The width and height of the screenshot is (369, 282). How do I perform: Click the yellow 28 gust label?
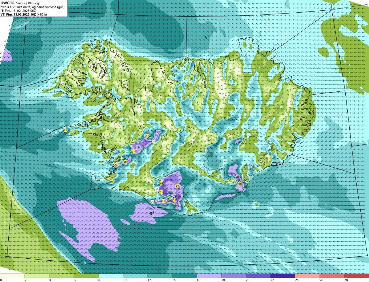(x=125, y=162)
